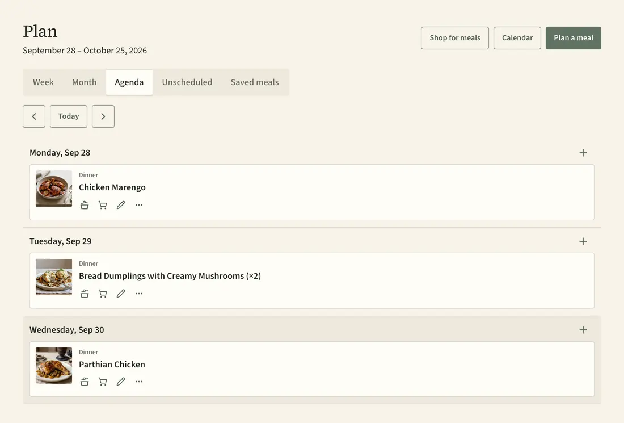
Task: Edit Chicken Marengo with the pencil icon
Action: pyautogui.click(x=121, y=205)
